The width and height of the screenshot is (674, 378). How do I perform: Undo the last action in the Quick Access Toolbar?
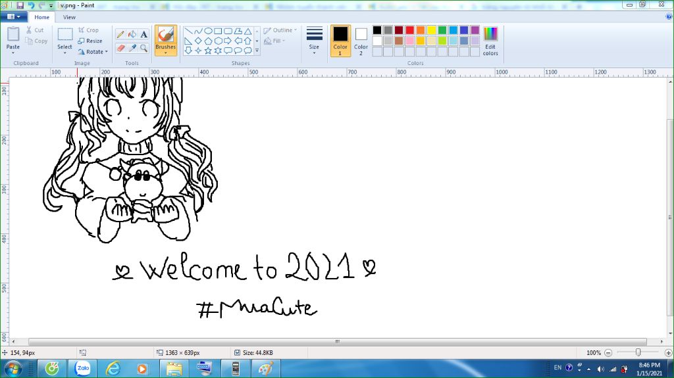click(x=31, y=5)
